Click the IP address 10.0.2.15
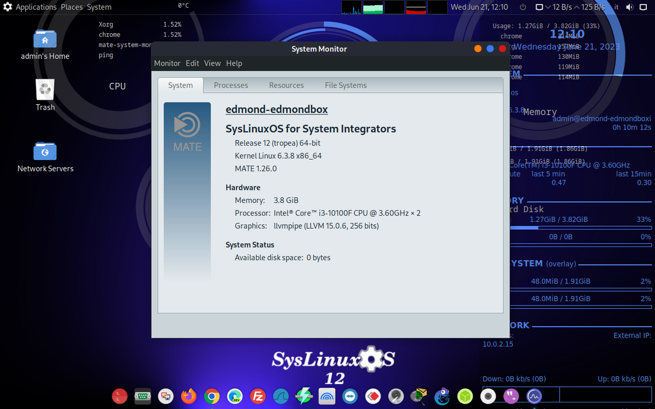Screen dimensions: 655x409 pos(498,344)
